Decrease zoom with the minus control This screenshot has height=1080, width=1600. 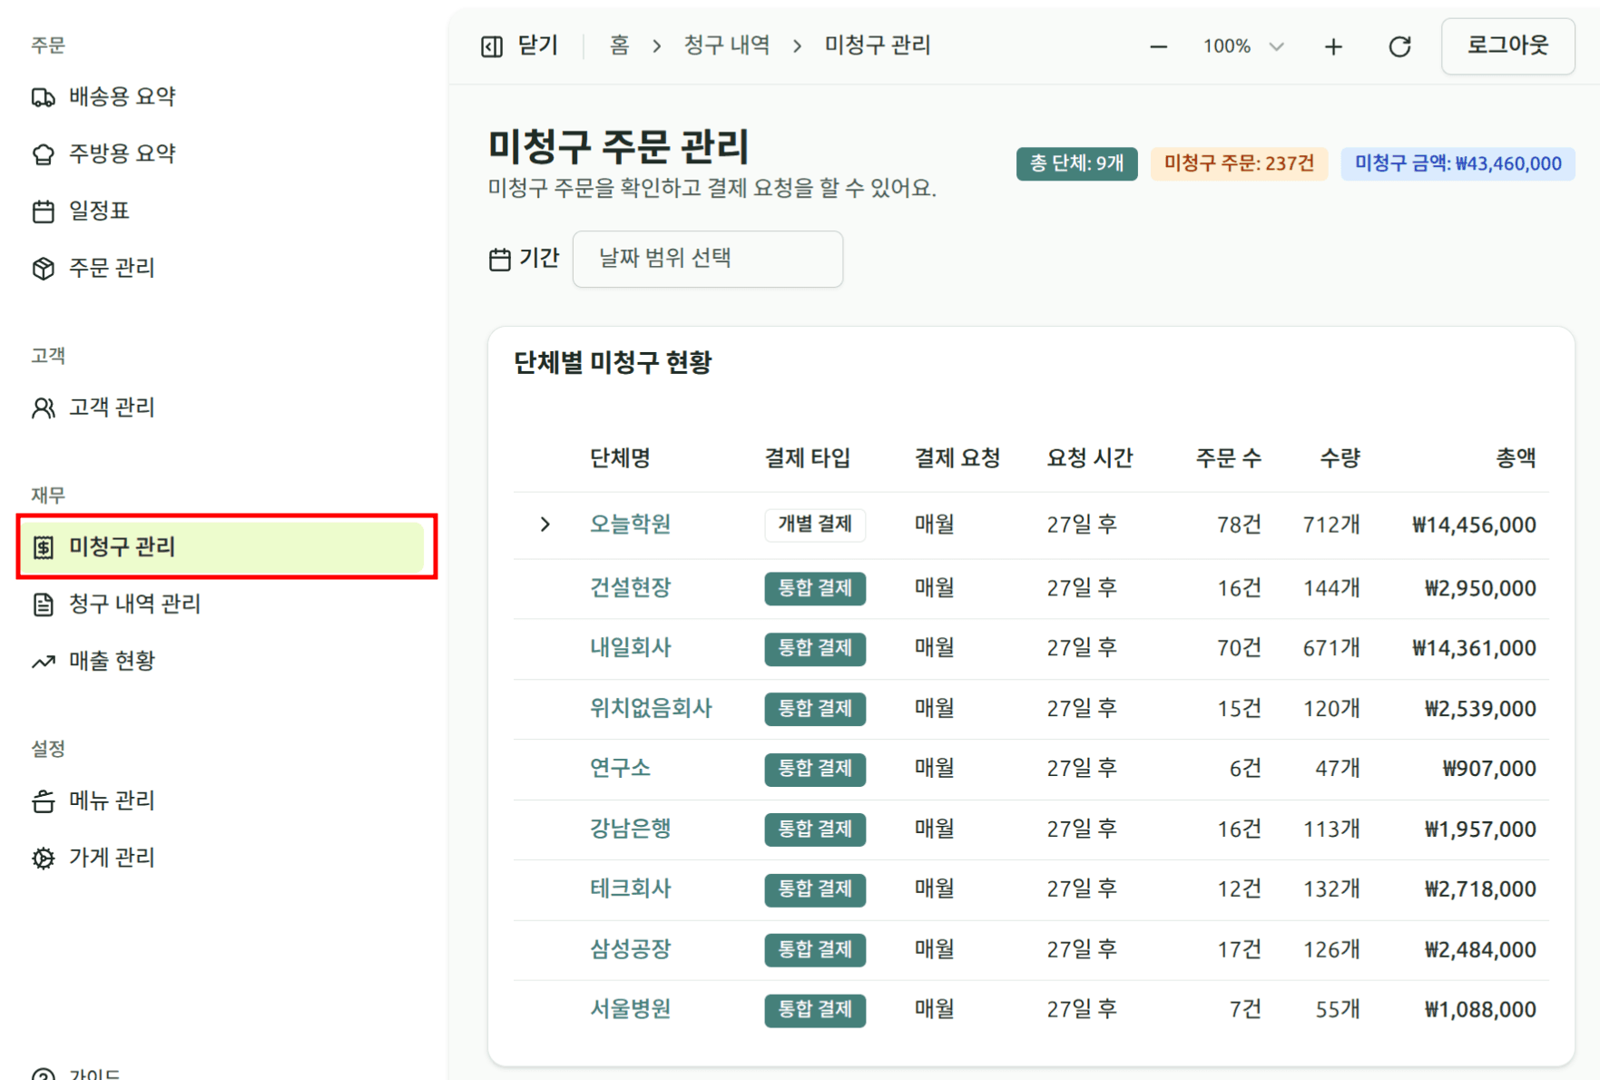click(x=1158, y=45)
